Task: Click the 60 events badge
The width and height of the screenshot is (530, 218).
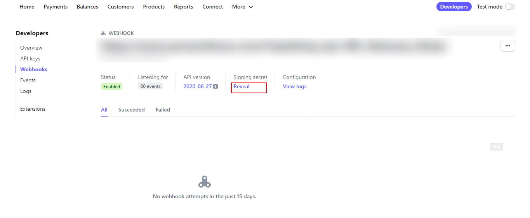Action: click(x=150, y=86)
